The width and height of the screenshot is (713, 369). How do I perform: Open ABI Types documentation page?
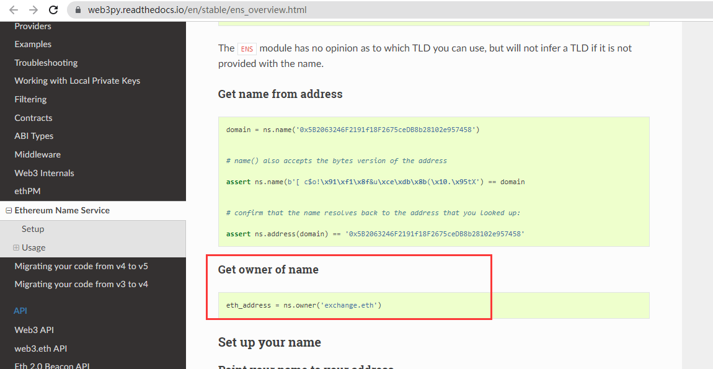(x=33, y=136)
